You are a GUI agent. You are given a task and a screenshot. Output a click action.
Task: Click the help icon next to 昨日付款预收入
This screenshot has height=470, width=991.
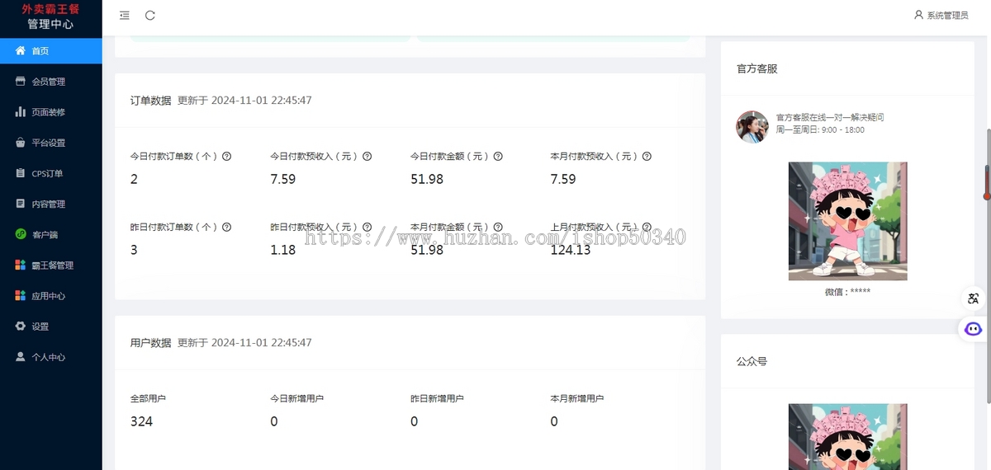pyautogui.click(x=367, y=227)
